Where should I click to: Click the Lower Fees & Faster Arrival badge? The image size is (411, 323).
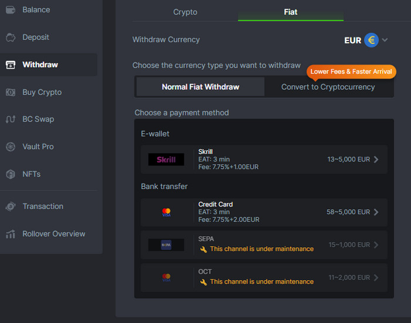[351, 72]
